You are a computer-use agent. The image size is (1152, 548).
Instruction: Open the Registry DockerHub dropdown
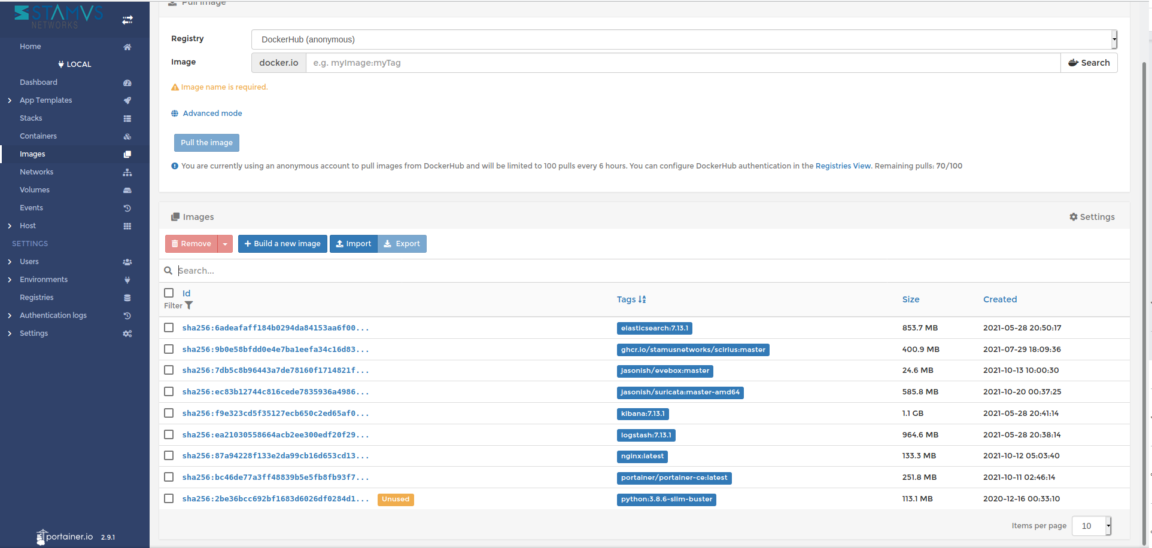click(684, 39)
